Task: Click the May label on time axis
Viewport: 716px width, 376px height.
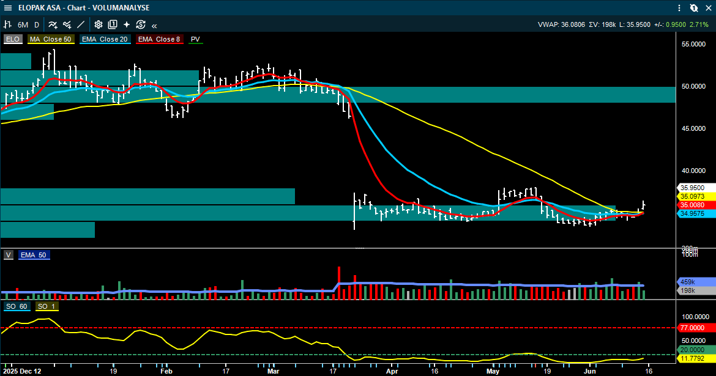Action: (x=493, y=371)
